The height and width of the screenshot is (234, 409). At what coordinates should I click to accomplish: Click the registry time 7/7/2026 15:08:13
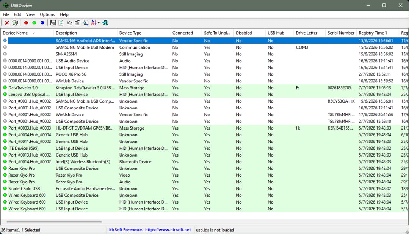[x=375, y=88]
